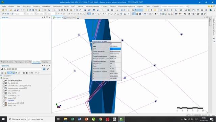Click the new tab button after assays.DAT

78,18
